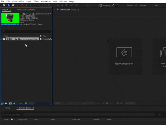Click the New Composition button
Screen dimensions: 166x125
(124, 56)
